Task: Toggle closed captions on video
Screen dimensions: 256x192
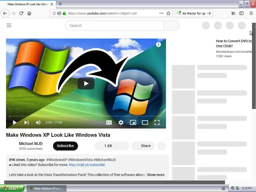Action: tap(109, 122)
